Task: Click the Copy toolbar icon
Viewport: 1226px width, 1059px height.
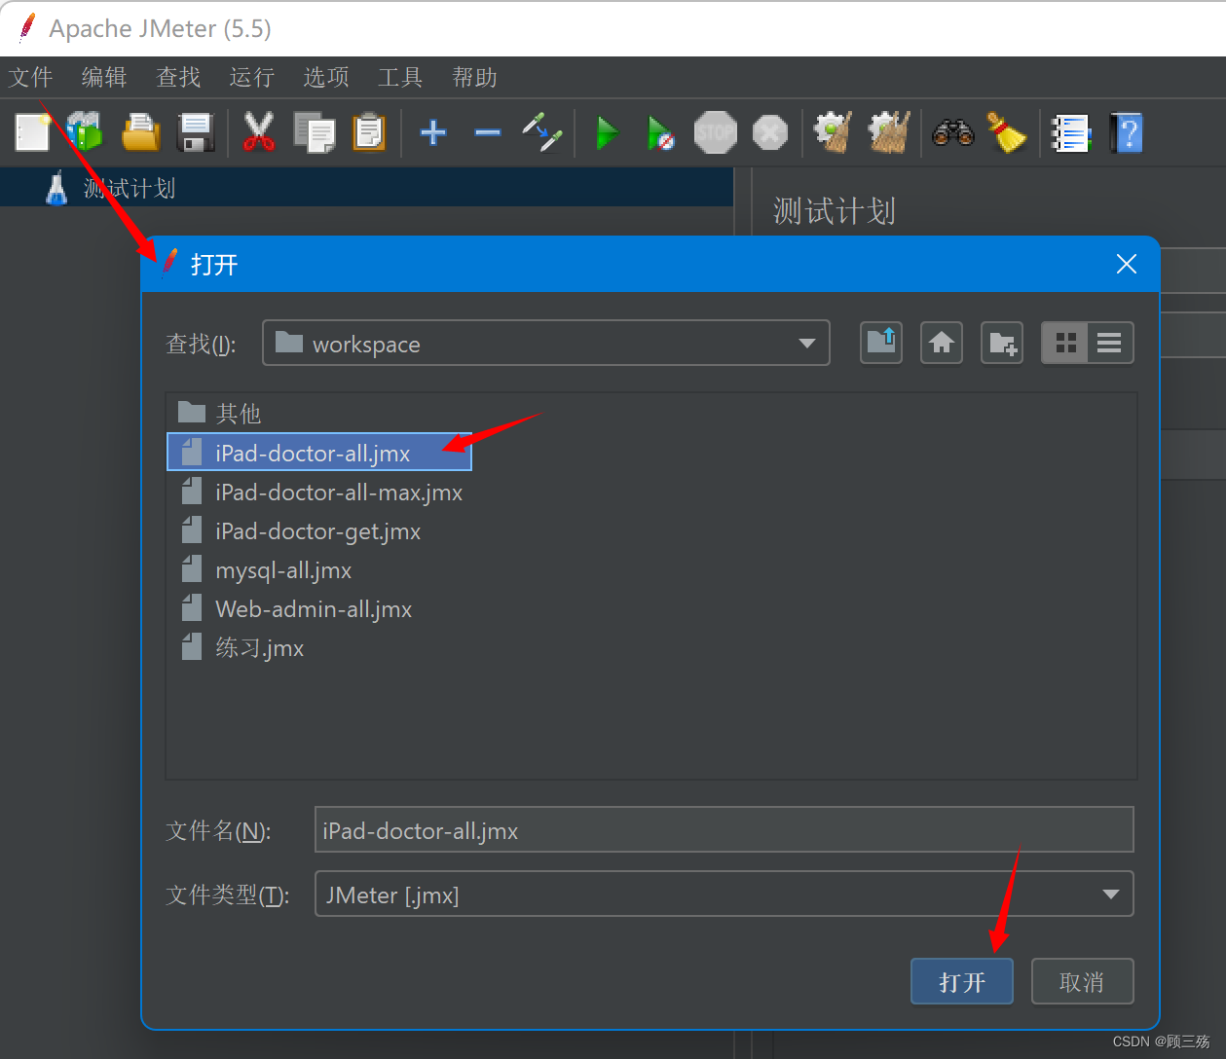Action: click(314, 132)
